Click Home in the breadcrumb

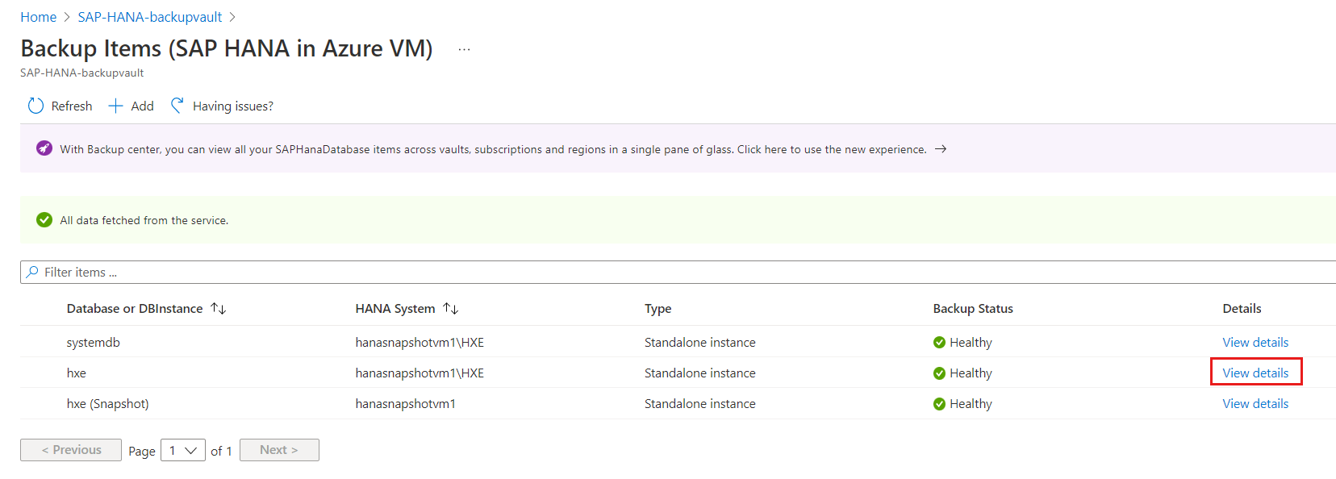(x=38, y=17)
